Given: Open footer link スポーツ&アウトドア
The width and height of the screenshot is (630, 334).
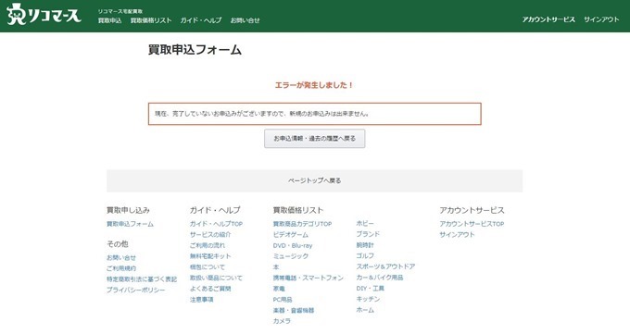Looking at the screenshot, I should [385, 266].
